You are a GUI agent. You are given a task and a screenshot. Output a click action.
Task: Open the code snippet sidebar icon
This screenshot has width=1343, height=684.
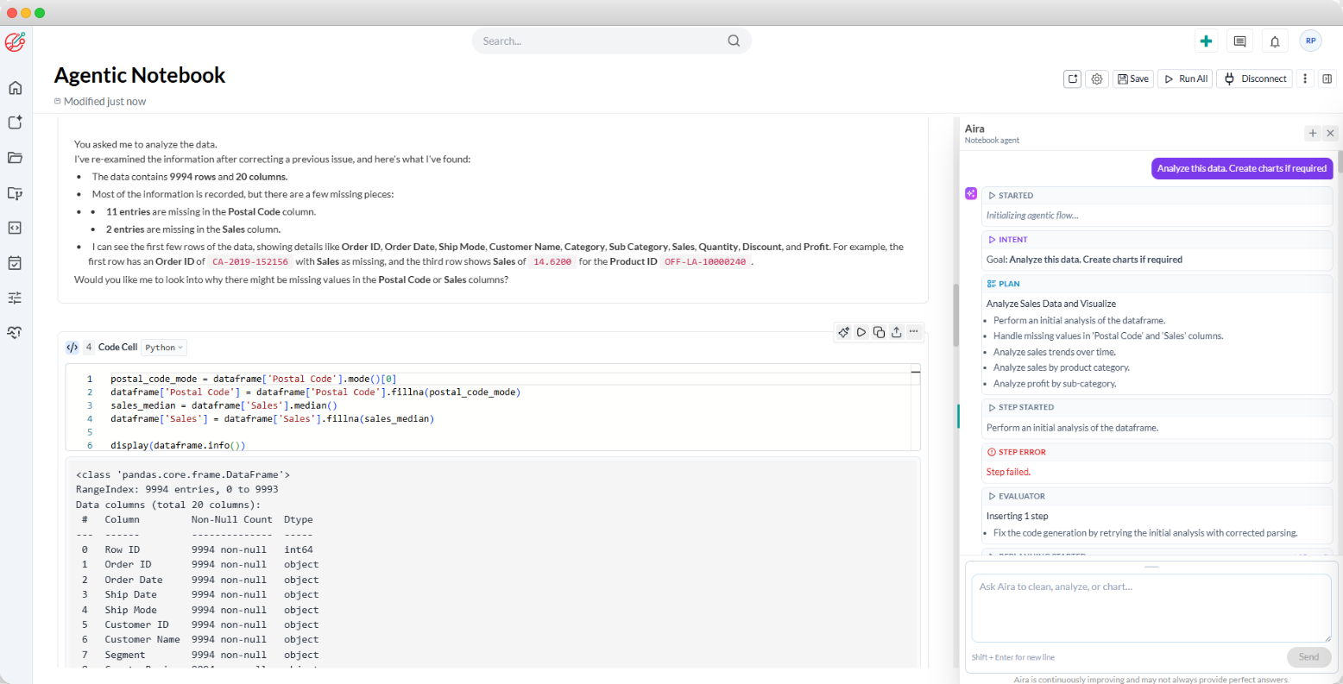tap(15, 228)
